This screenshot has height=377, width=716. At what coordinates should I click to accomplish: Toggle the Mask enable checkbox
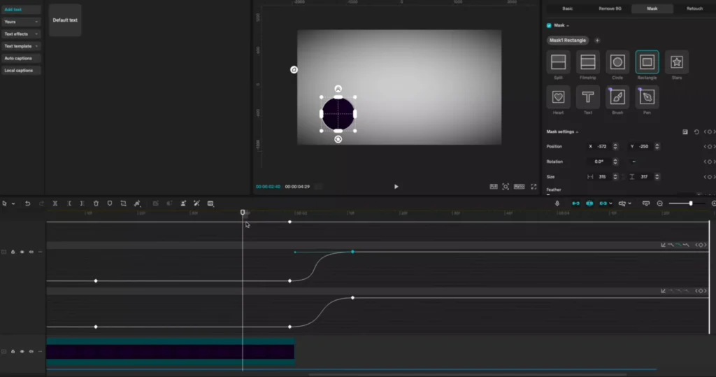[549, 25]
